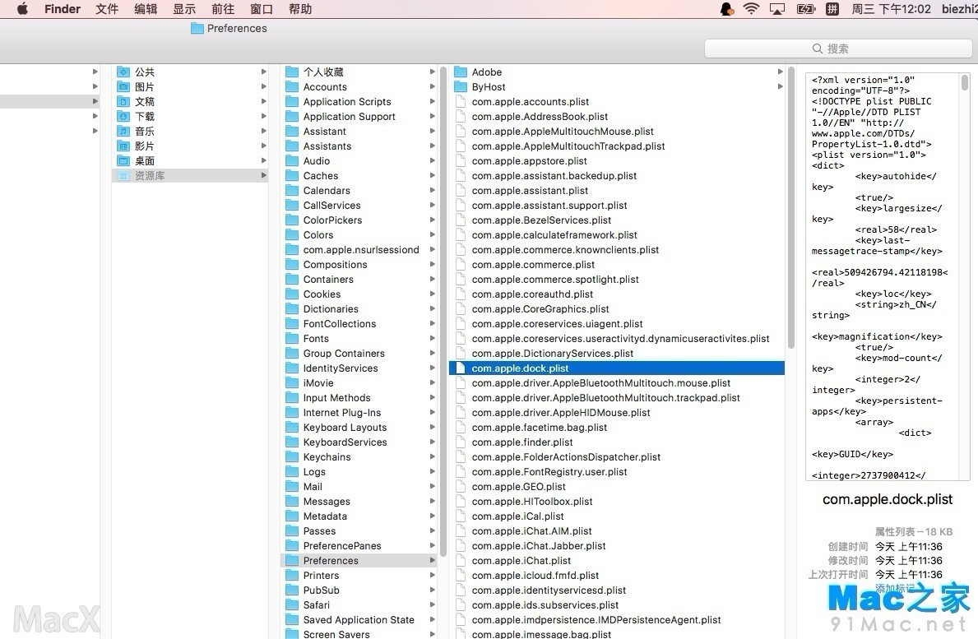This screenshot has width=978, height=639.
Task: Click the XML preview text scrollbar
Action: point(964,82)
